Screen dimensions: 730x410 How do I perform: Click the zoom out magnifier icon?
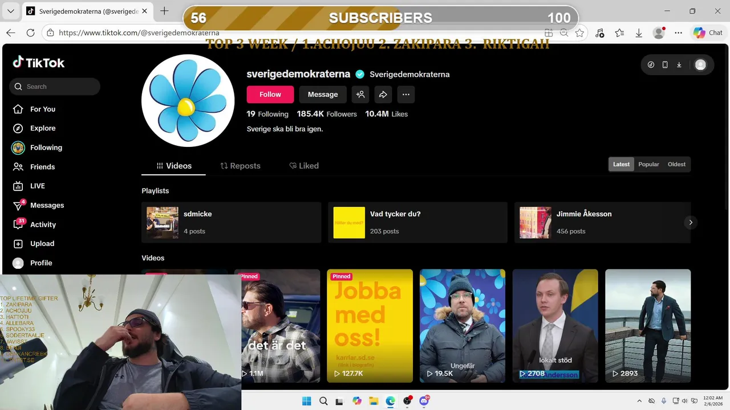[563, 33]
